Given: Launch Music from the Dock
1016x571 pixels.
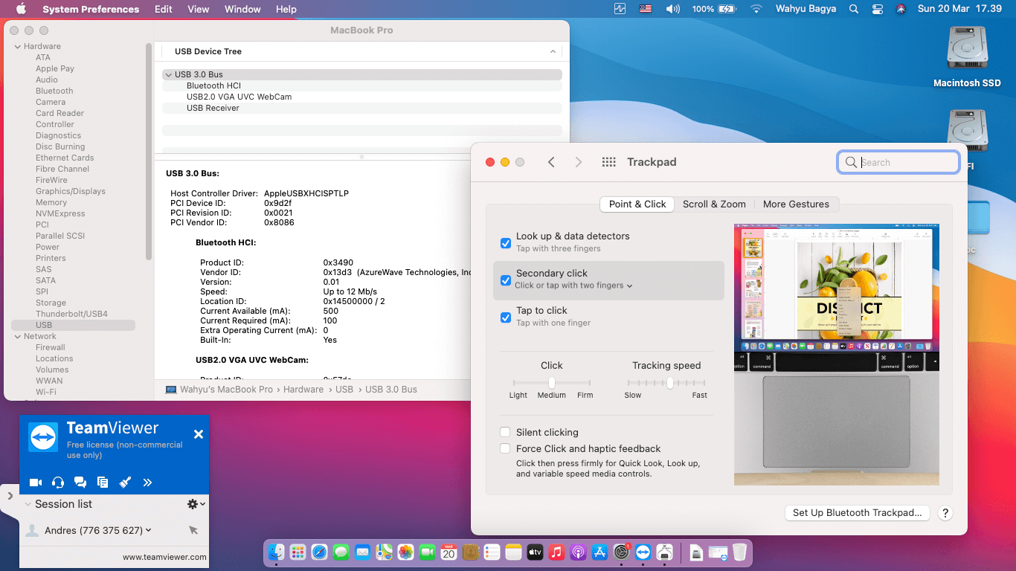Looking at the screenshot, I should pos(556,552).
